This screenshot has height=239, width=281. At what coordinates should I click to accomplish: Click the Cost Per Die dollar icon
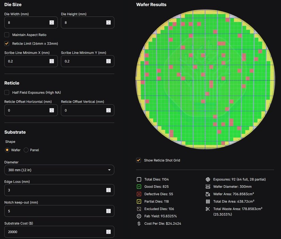(139, 224)
